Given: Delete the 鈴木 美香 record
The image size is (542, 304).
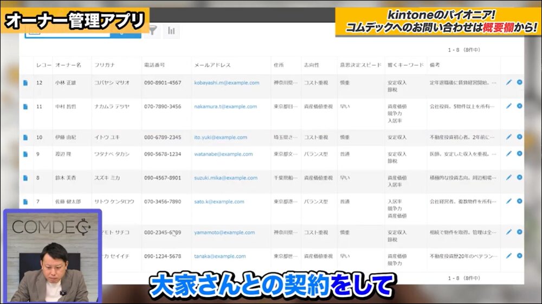Looking at the screenshot, I should point(520,177).
